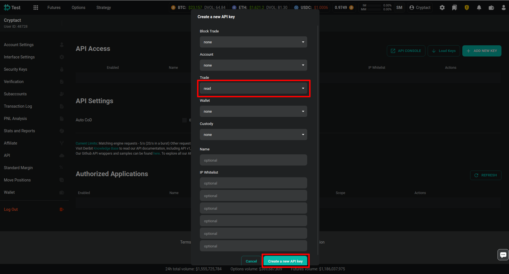Viewport: 509px width, 274px height.
Task: Click the Interface Settings gear icon
Action: pos(62,57)
